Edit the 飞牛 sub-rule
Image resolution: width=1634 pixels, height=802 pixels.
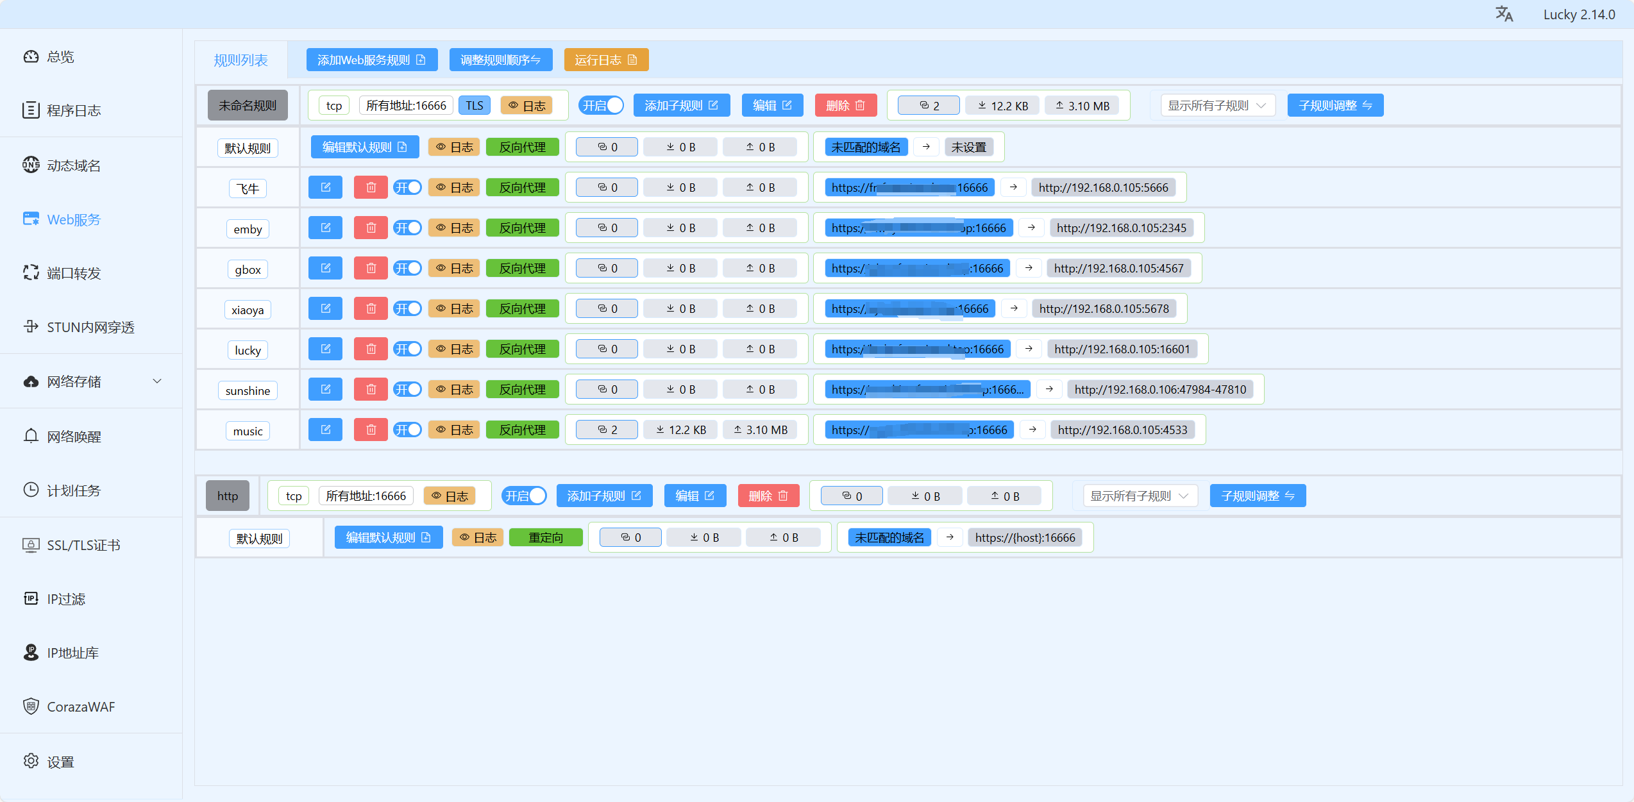(x=325, y=188)
